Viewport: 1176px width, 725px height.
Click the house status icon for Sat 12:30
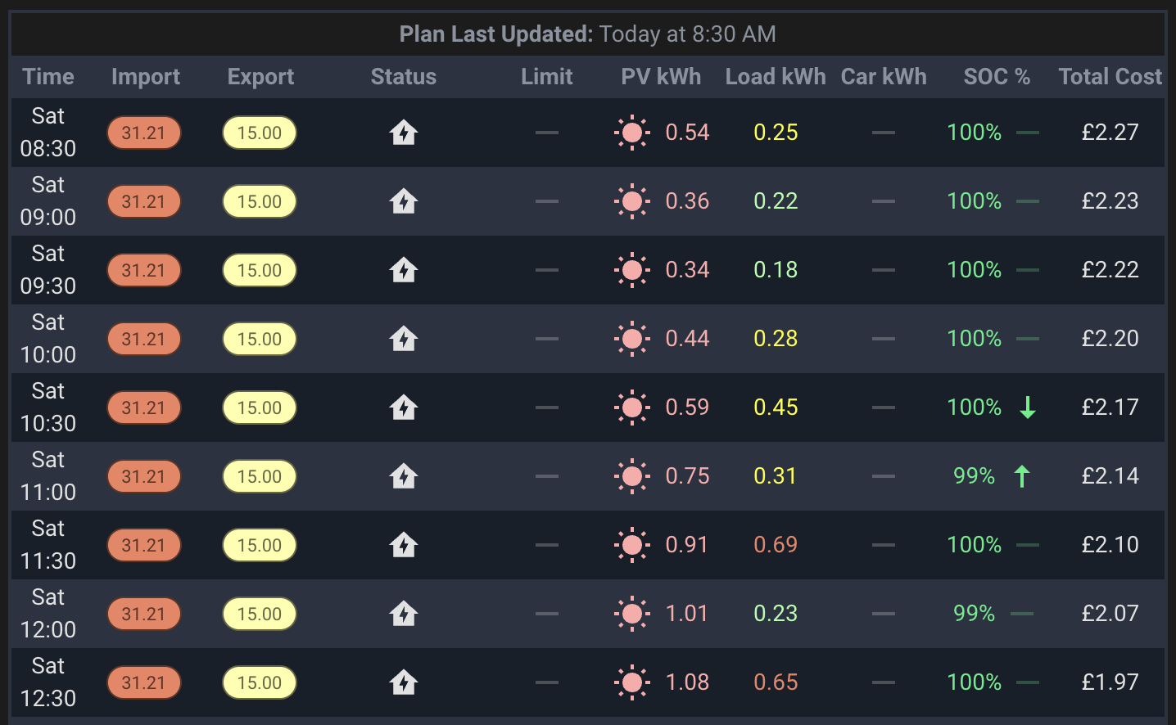[x=404, y=682]
